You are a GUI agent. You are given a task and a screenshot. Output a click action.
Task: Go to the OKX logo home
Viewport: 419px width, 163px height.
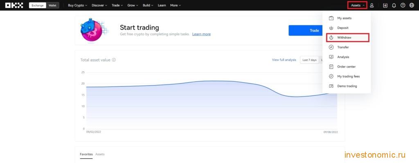tap(14, 5)
